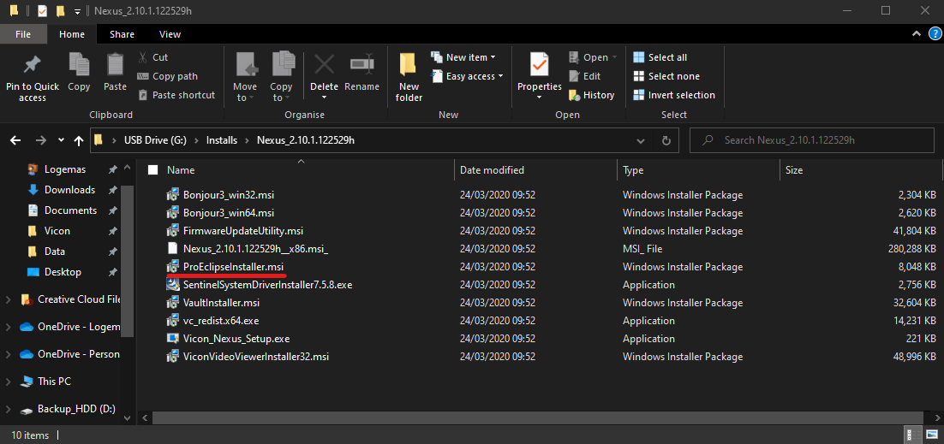Screen dimensions: 944x444
Task: Select SentinelSystemDriverInstaller7.5.8.exe file
Action: [x=267, y=285]
